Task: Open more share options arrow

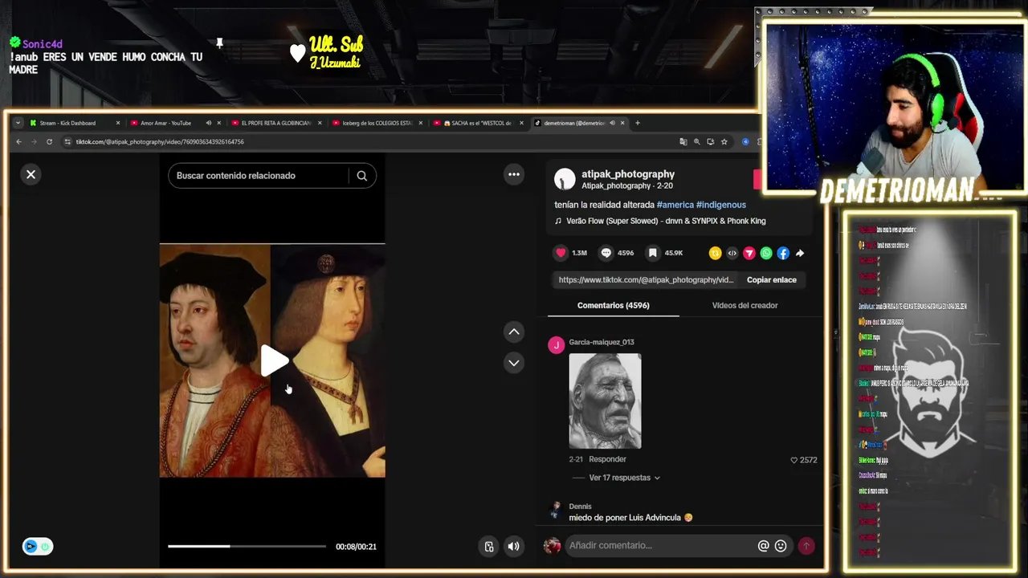Action: [800, 253]
